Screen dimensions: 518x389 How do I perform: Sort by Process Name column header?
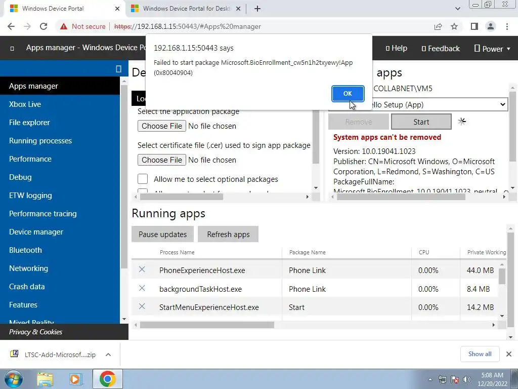click(177, 252)
